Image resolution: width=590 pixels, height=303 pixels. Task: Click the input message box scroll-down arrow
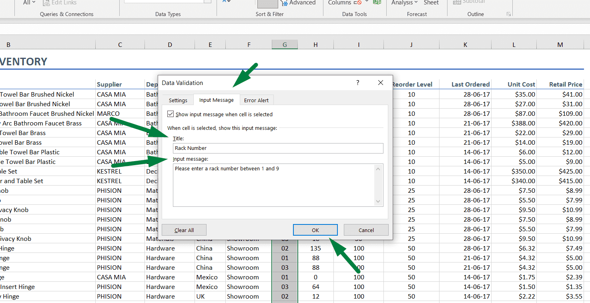(378, 202)
